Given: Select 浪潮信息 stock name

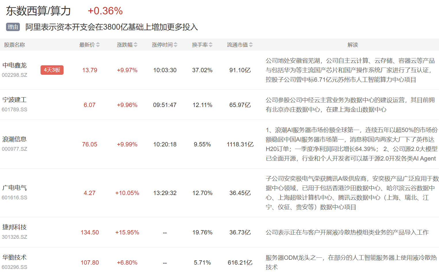Looking at the screenshot, I should [15, 139].
